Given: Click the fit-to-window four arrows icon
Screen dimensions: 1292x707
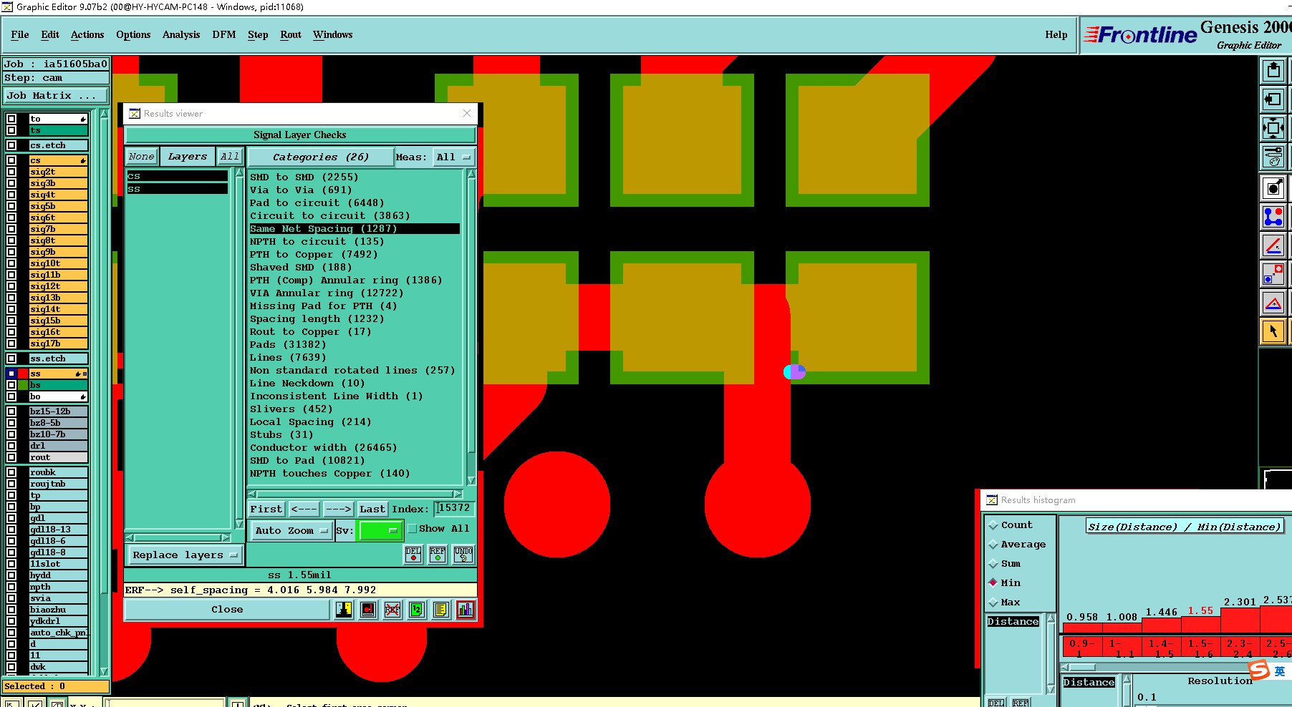Looking at the screenshot, I should 1273,129.
